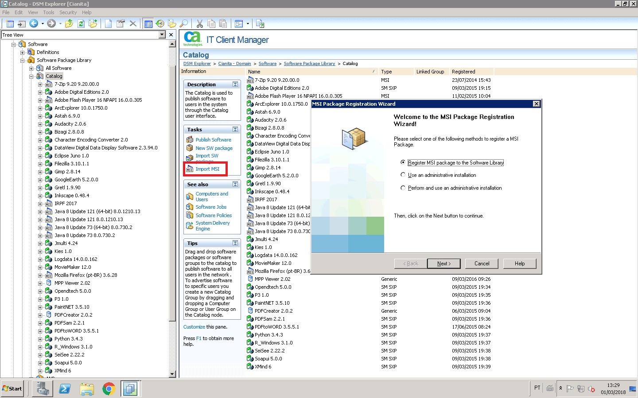This screenshot has width=638, height=398.
Task: Collapse the See also panel
Action: [235, 184]
